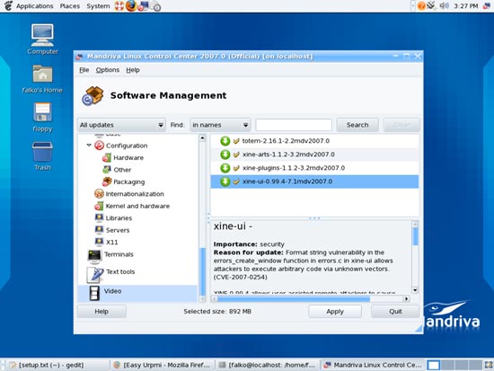The height and width of the screenshot is (371, 494).
Task: Click the Apply button
Action: click(335, 312)
